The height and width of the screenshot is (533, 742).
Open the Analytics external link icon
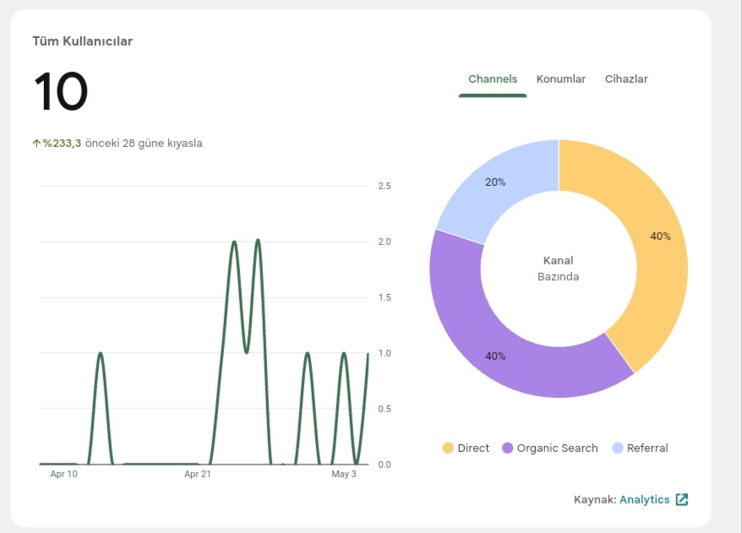click(x=682, y=499)
